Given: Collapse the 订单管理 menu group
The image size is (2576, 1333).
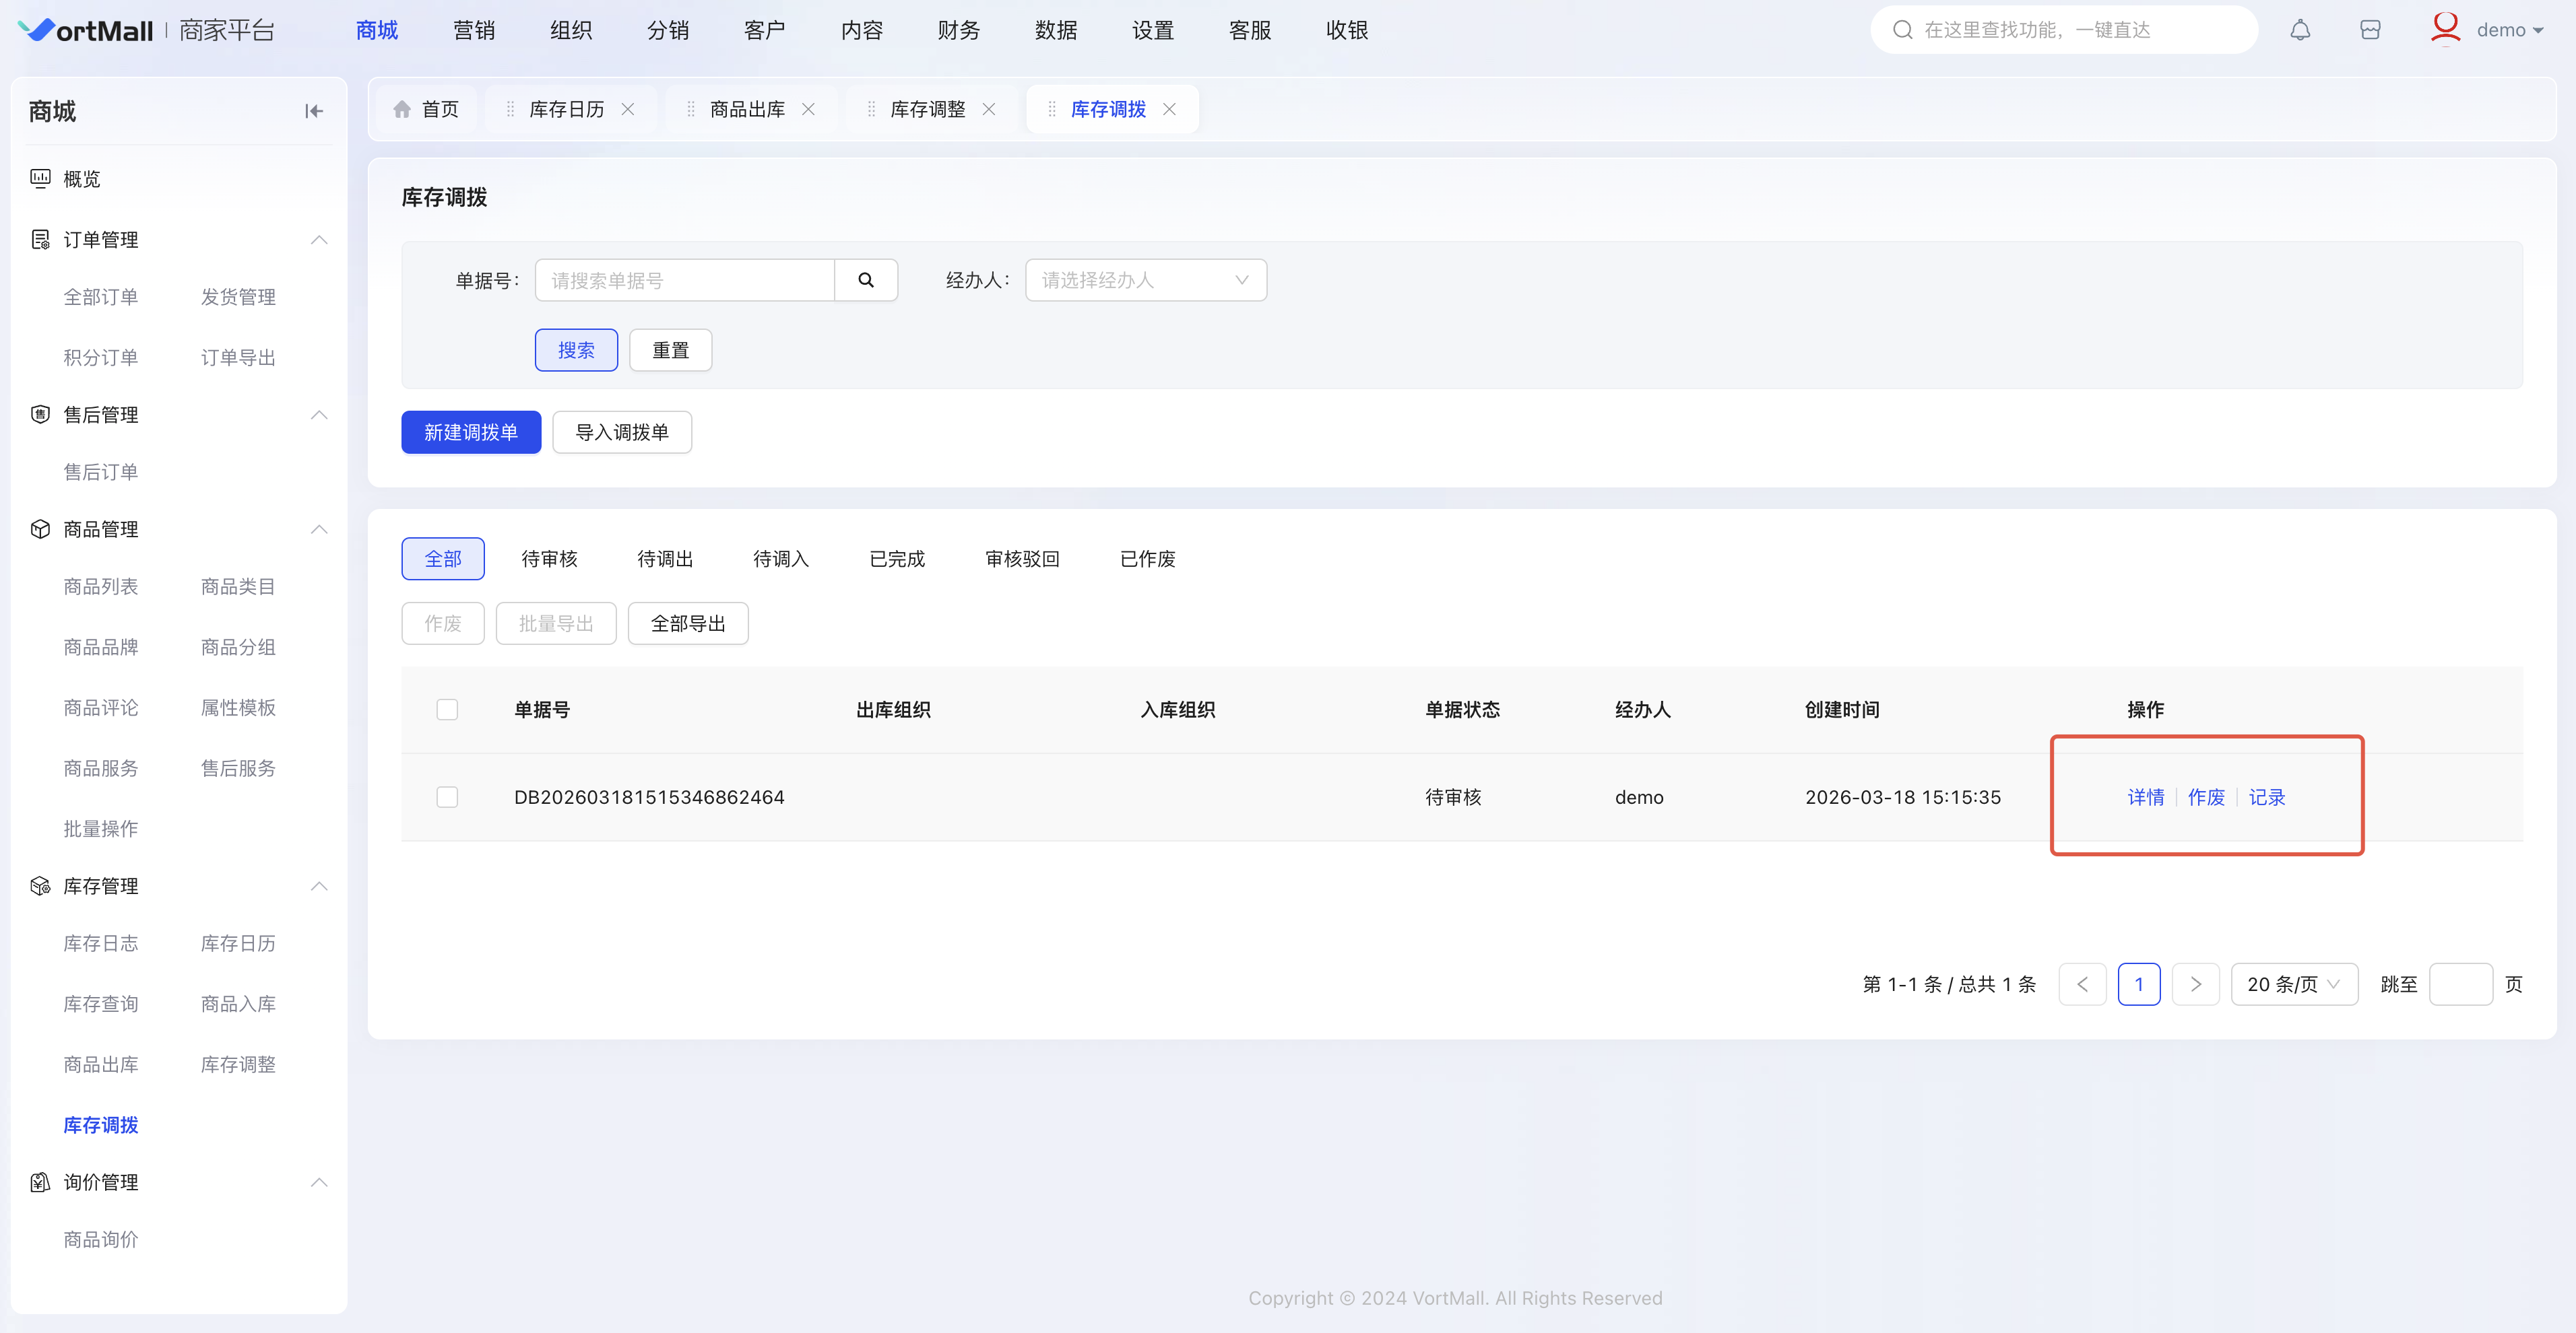Looking at the screenshot, I should pos(319,240).
